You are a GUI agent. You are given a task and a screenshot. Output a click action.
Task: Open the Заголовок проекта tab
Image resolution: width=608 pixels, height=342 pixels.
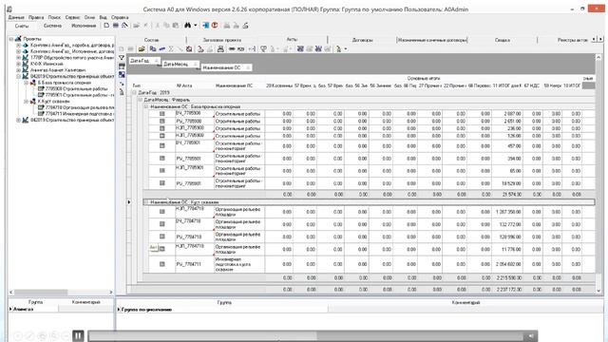[221, 40]
